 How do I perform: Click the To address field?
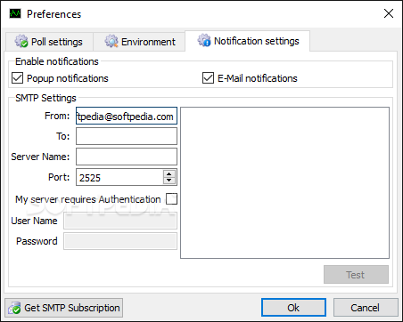point(127,136)
